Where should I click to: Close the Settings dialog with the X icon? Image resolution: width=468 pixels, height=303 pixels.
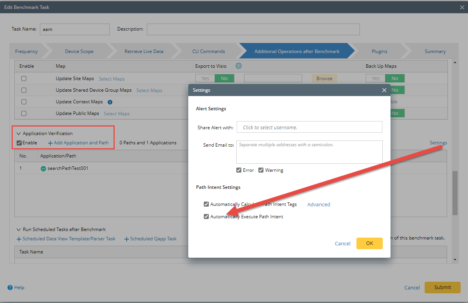[384, 90]
